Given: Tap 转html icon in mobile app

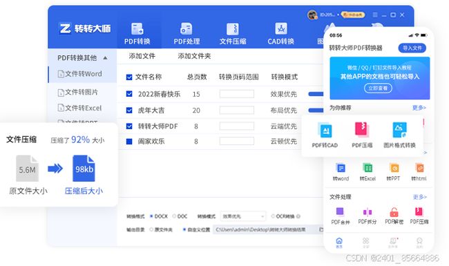Looking at the screenshot, I should (x=419, y=168).
